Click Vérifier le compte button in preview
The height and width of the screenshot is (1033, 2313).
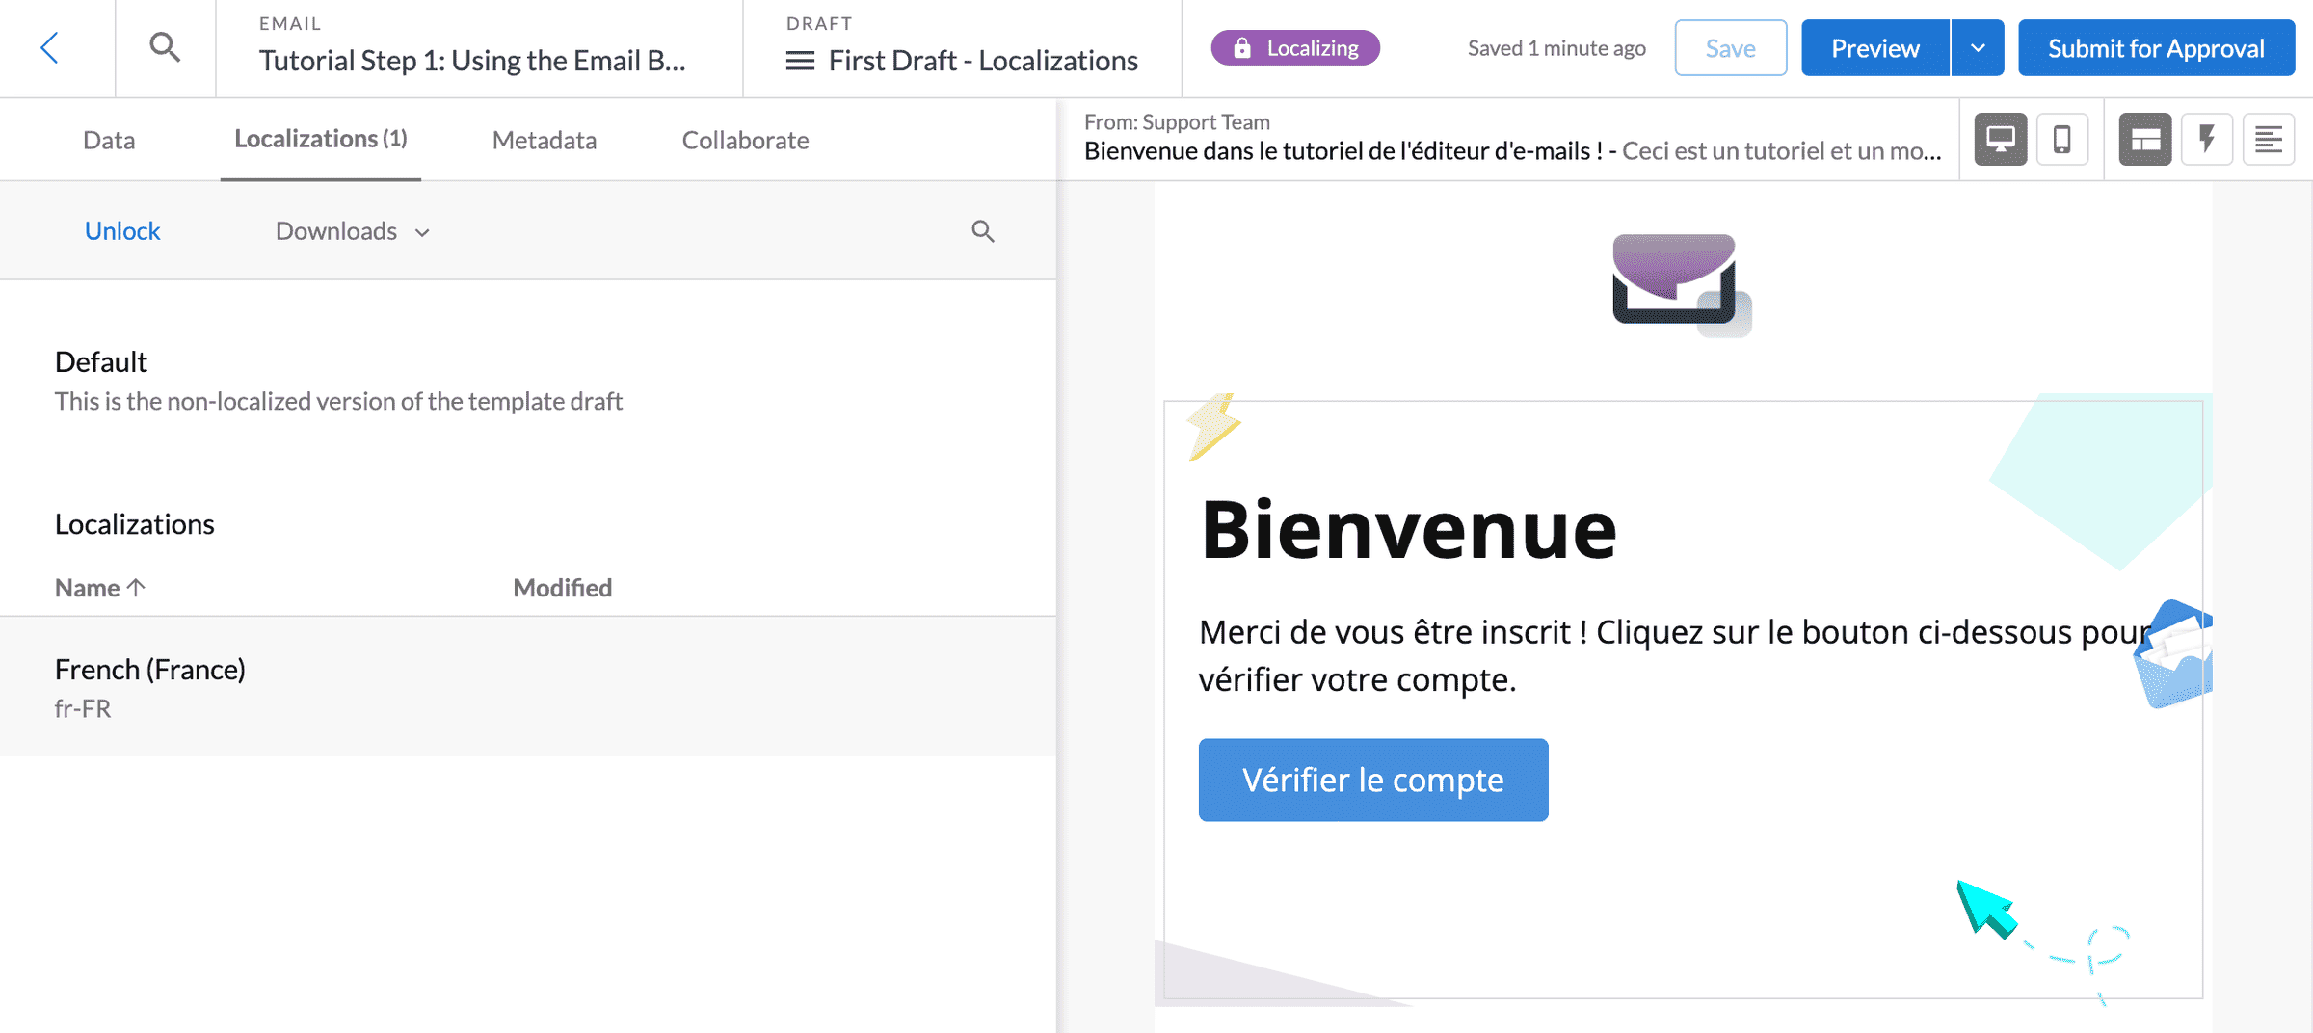(1373, 780)
